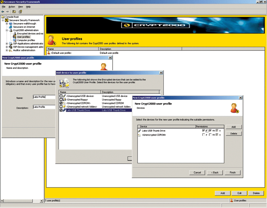Click the Description field in the profile wizard
The height and width of the screenshot is (208, 267).
tap(44, 107)
